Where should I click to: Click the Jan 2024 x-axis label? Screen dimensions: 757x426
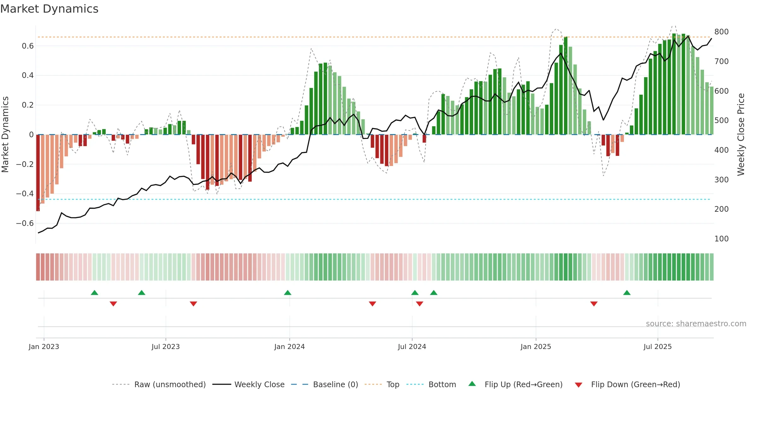coord(290,346)
